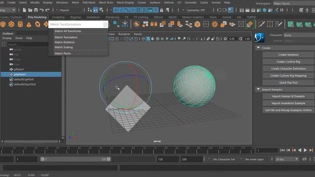Click the Bevel shelf icon
315x177 pixels.
click(x=197, y=24)
